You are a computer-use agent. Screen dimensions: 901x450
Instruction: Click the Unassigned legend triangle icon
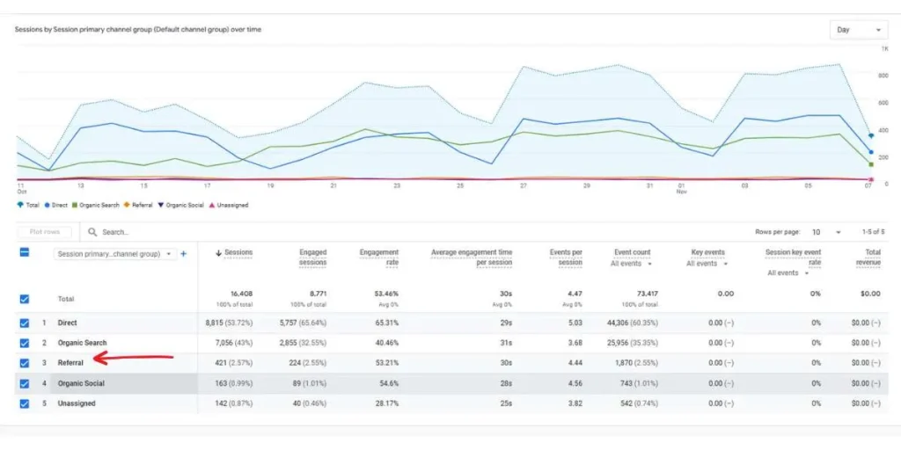(x=212, y=206)
